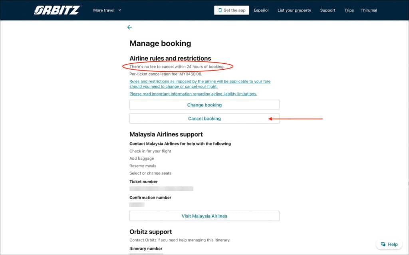Open the airline liability limitations link
Viewport: 409px width, 255px height.
193,94
